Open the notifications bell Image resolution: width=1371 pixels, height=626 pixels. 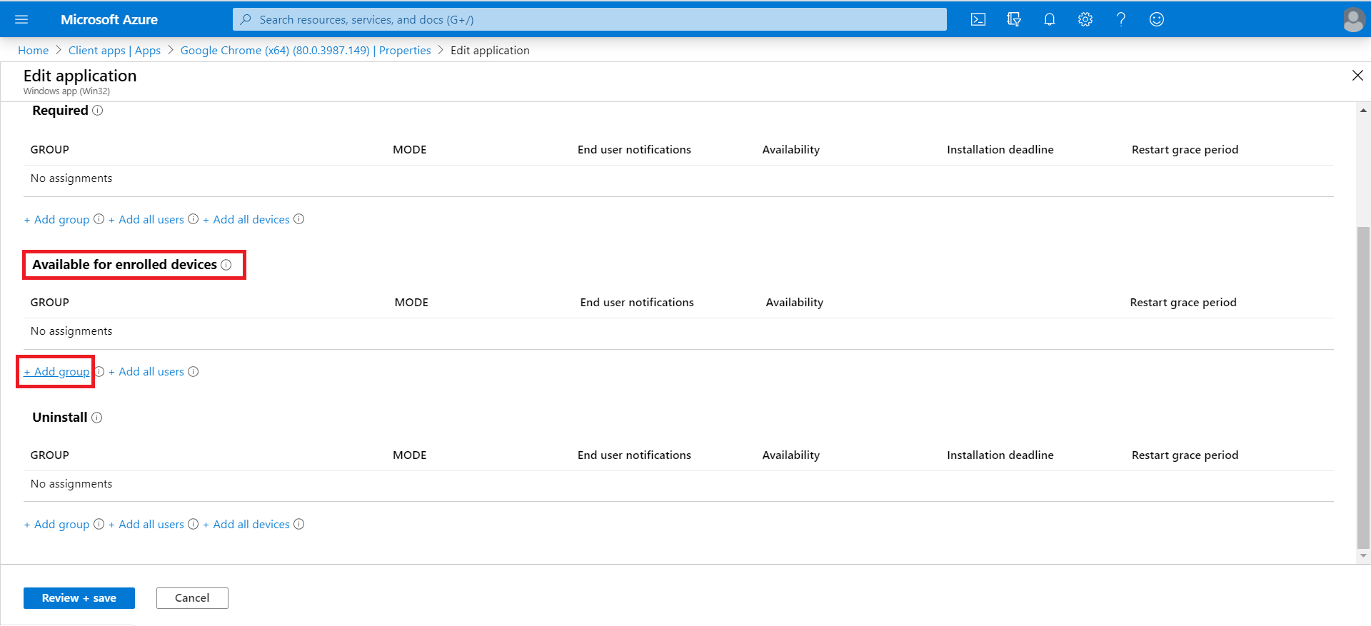point(1050,19)
